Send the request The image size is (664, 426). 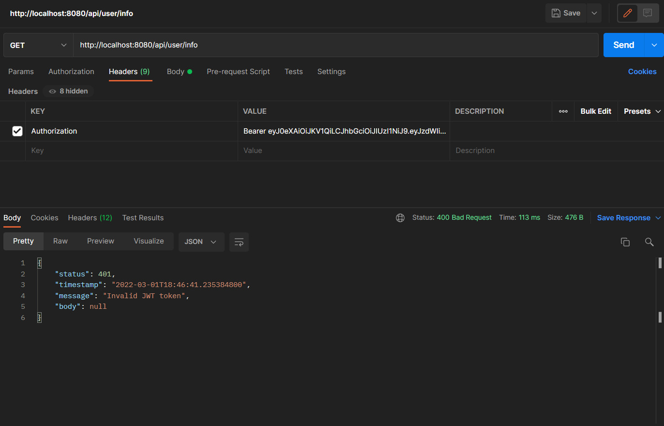624,45
